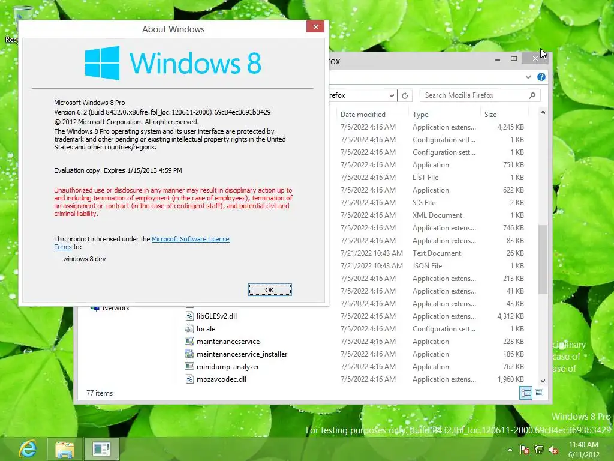Screen dimensions: 614x461
Task: Click the vertical scrollbar thumb
Action: [543, 259]
